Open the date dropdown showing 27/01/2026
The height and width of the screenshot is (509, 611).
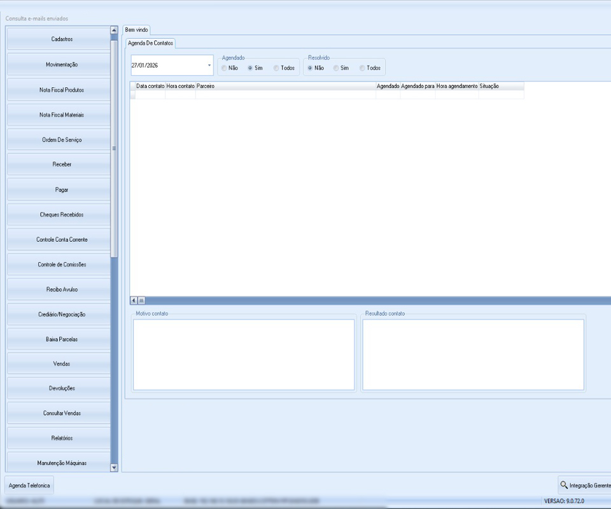point(209,65)
